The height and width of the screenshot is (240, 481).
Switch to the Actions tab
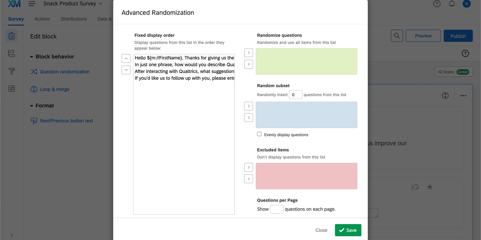click(42, 19)
